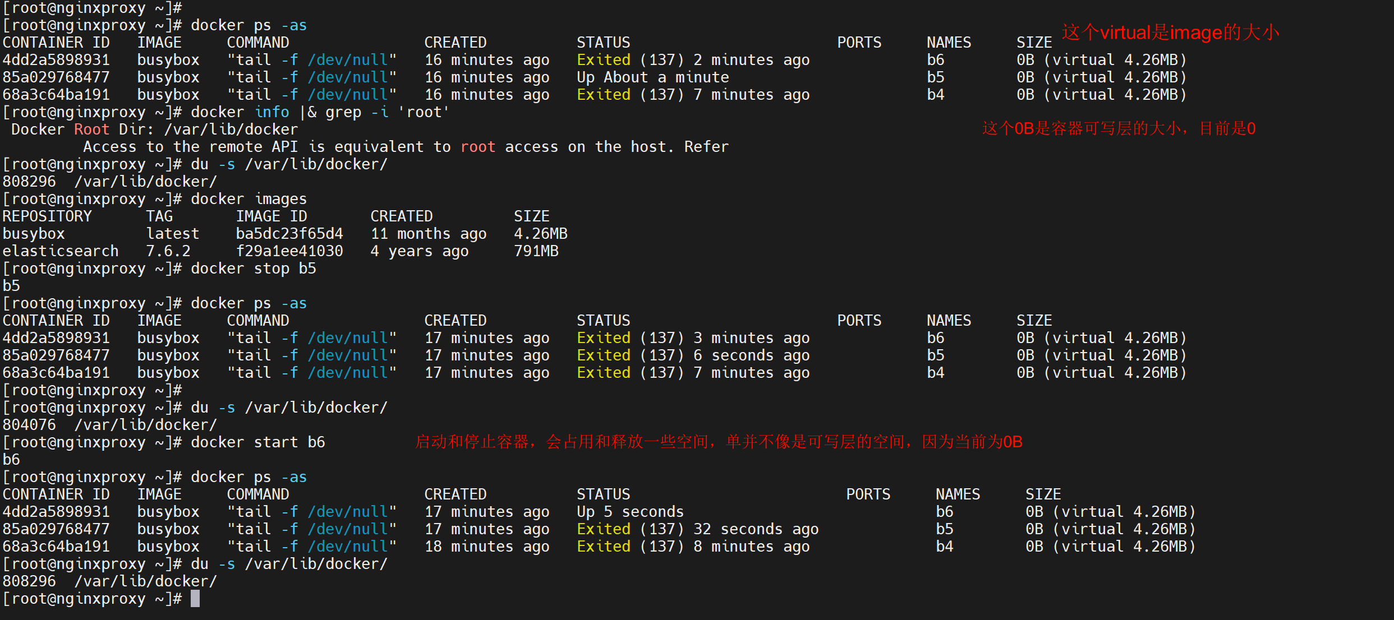Click image ID ba5dc23f65d4
The width and height of the screenshot is (1394, 620).
pos(289,234)
